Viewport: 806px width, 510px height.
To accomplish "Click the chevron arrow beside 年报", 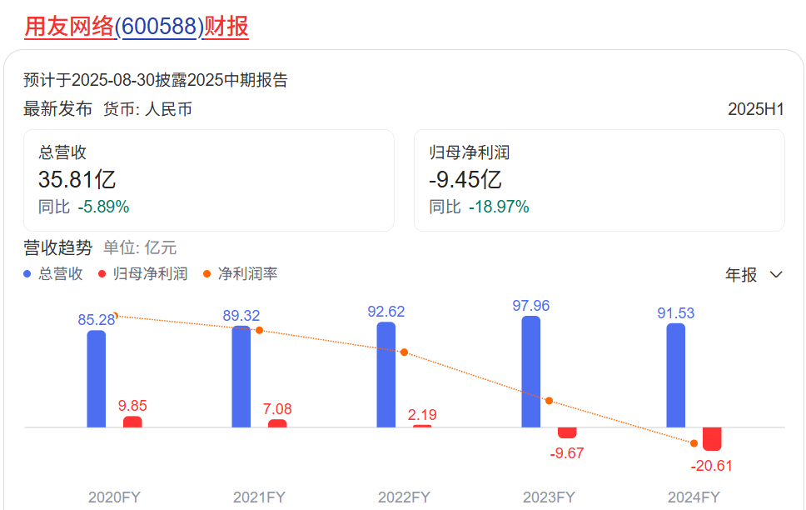I will 776,275.
